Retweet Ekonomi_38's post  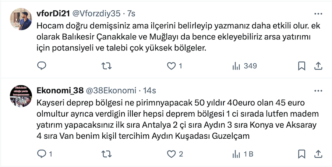[106, 154]
